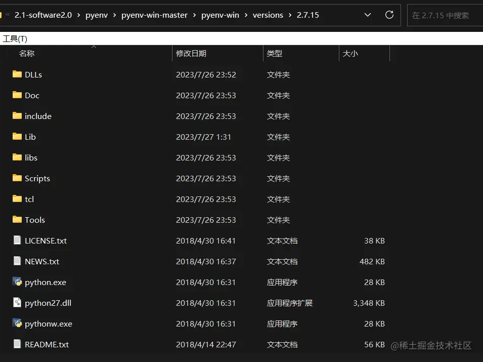Viewport: 483px width, 362px height.
Task: Expand chevron after pyenv breadcrumb
Action: pos(115,15)
